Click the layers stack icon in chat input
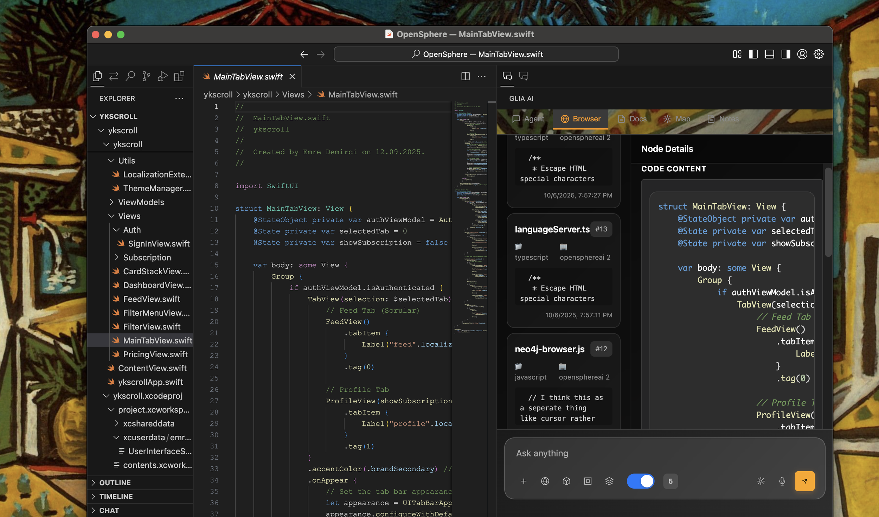Image resolution: width=879 pixels, height=517 pixels. pos(609,481)
